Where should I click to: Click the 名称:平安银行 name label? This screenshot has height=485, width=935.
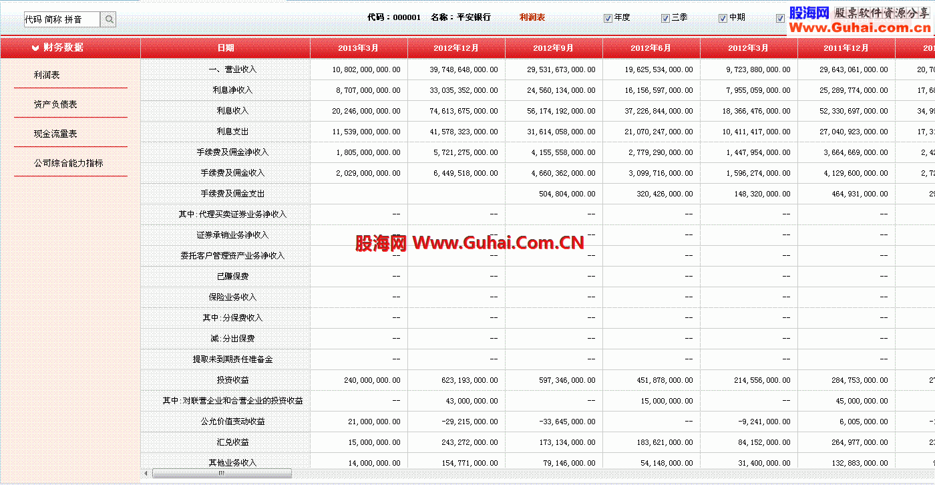pos(461,17)
